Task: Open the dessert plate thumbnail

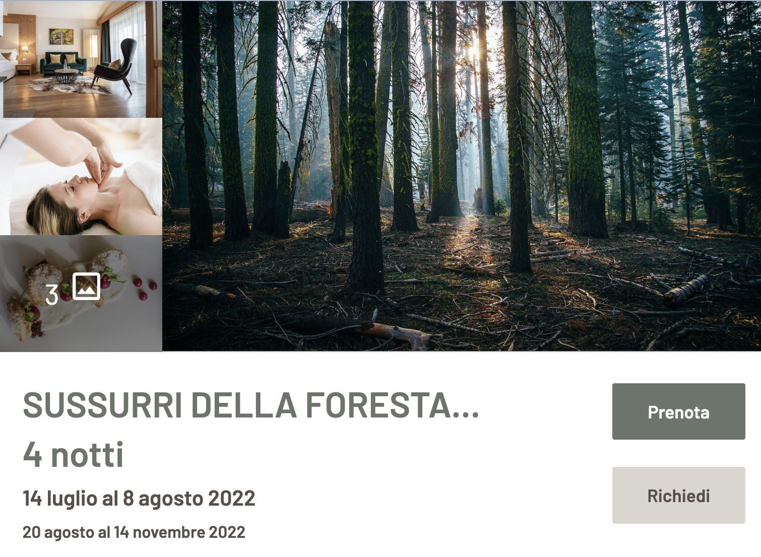Action: point(81,294)
